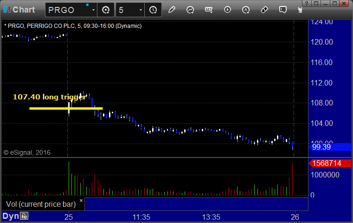
Task: Click the 104.00 price axis label
Action: tap(322, 123)
